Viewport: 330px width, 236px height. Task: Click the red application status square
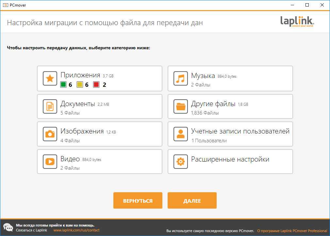(96, 85)
